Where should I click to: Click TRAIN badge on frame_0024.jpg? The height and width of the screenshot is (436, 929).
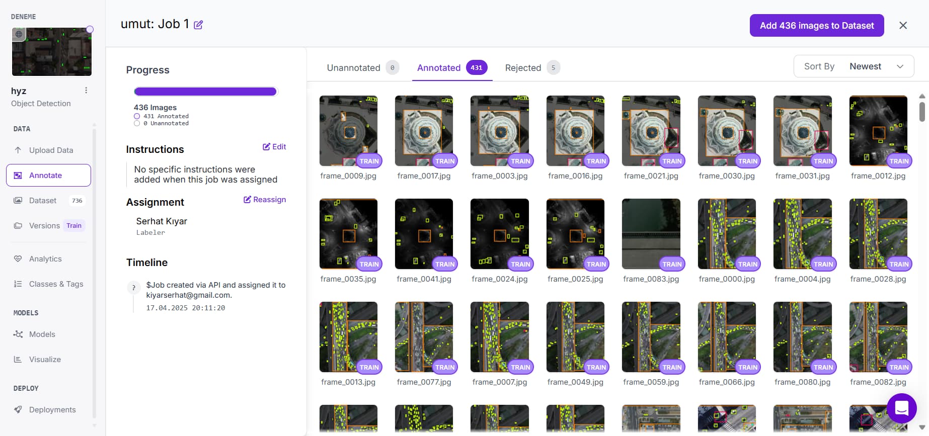coord(521,264)
